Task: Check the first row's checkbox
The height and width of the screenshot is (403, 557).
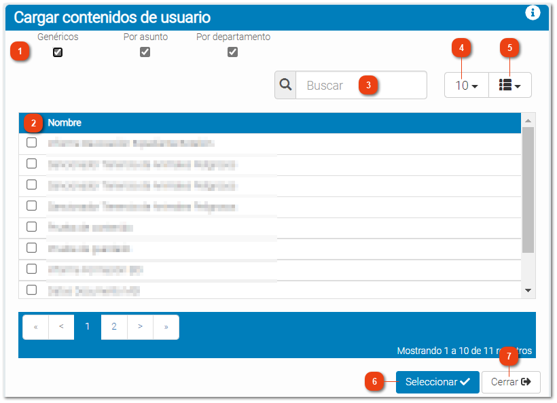Action: click(32, 143)
